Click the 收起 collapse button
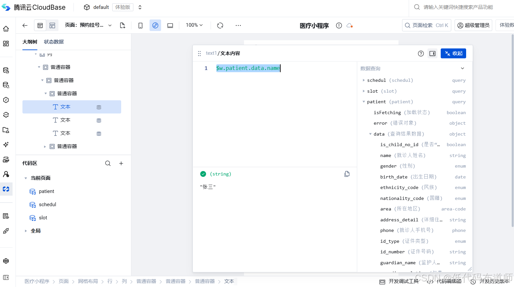This screenshot has height=287, width=514. pos(453,53)
